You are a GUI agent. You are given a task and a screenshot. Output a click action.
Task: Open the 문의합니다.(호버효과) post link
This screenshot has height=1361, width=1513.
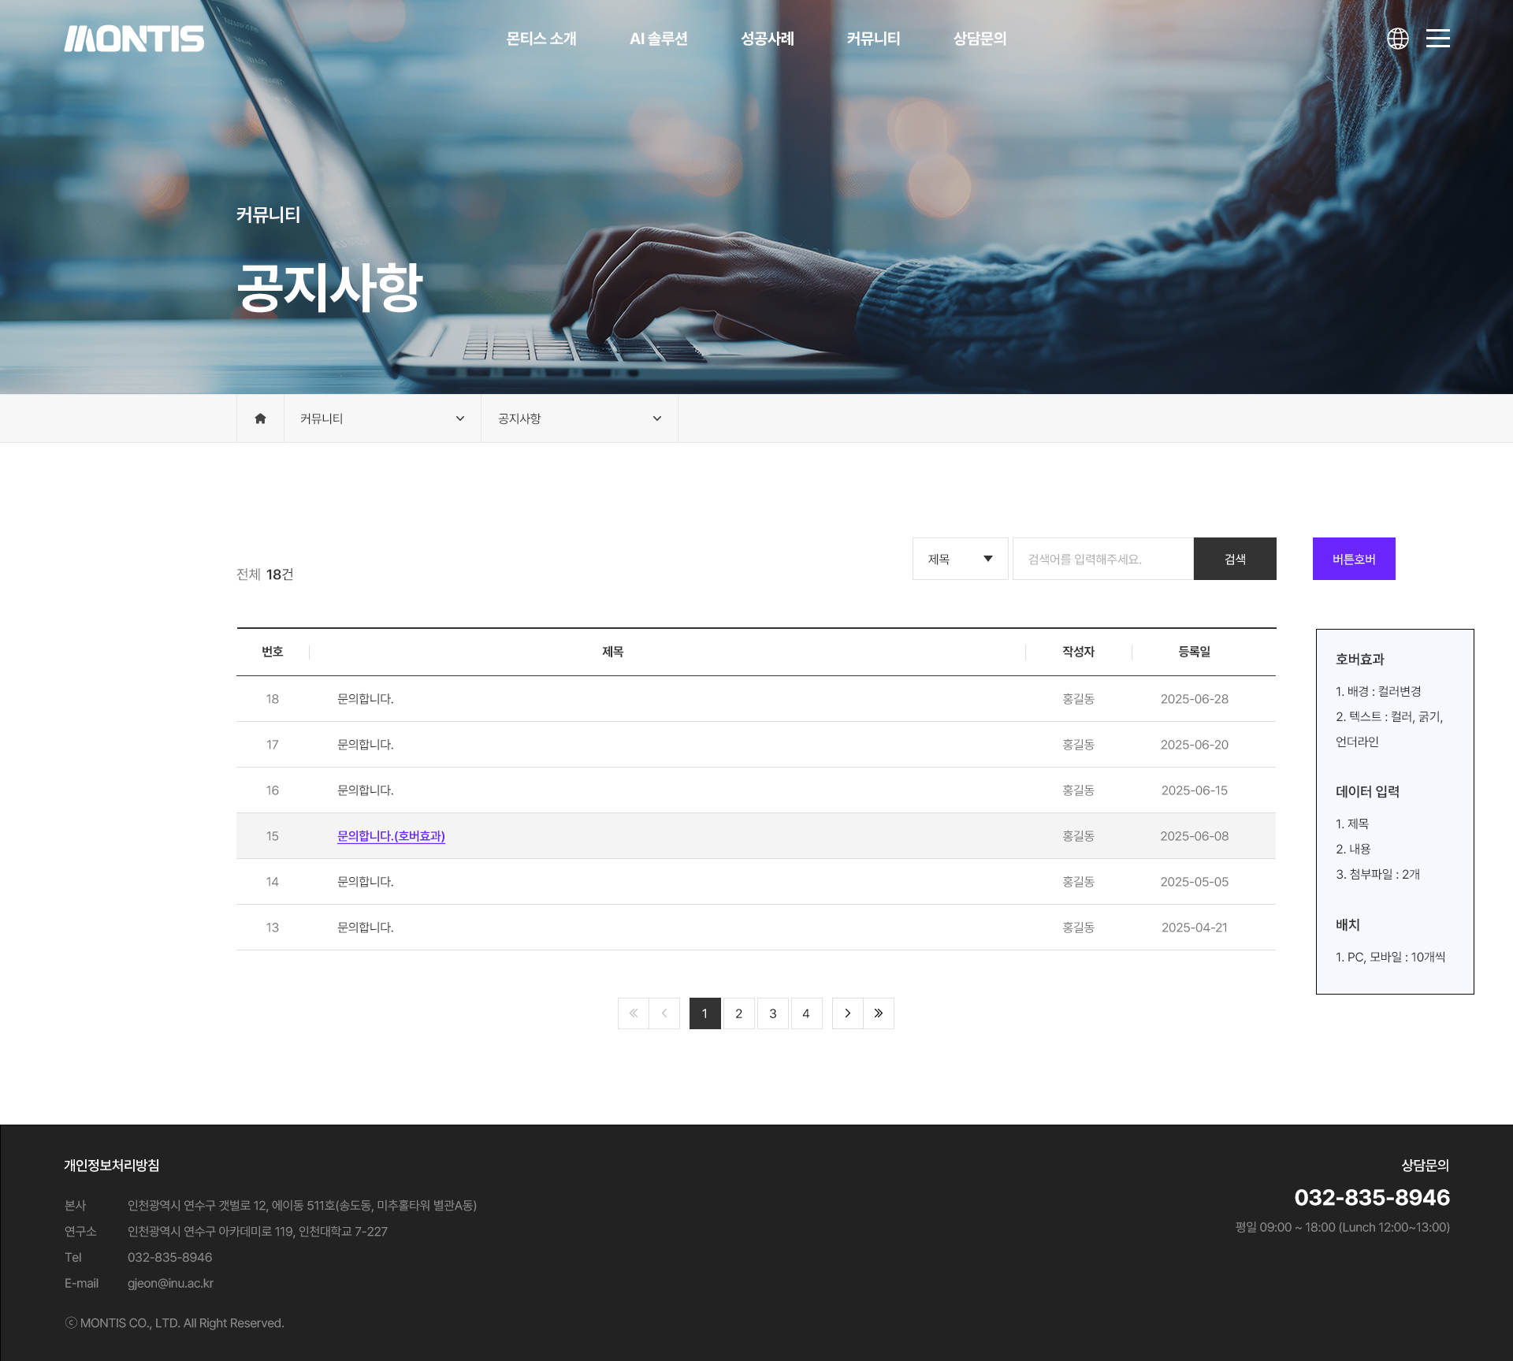click(391, 836)
